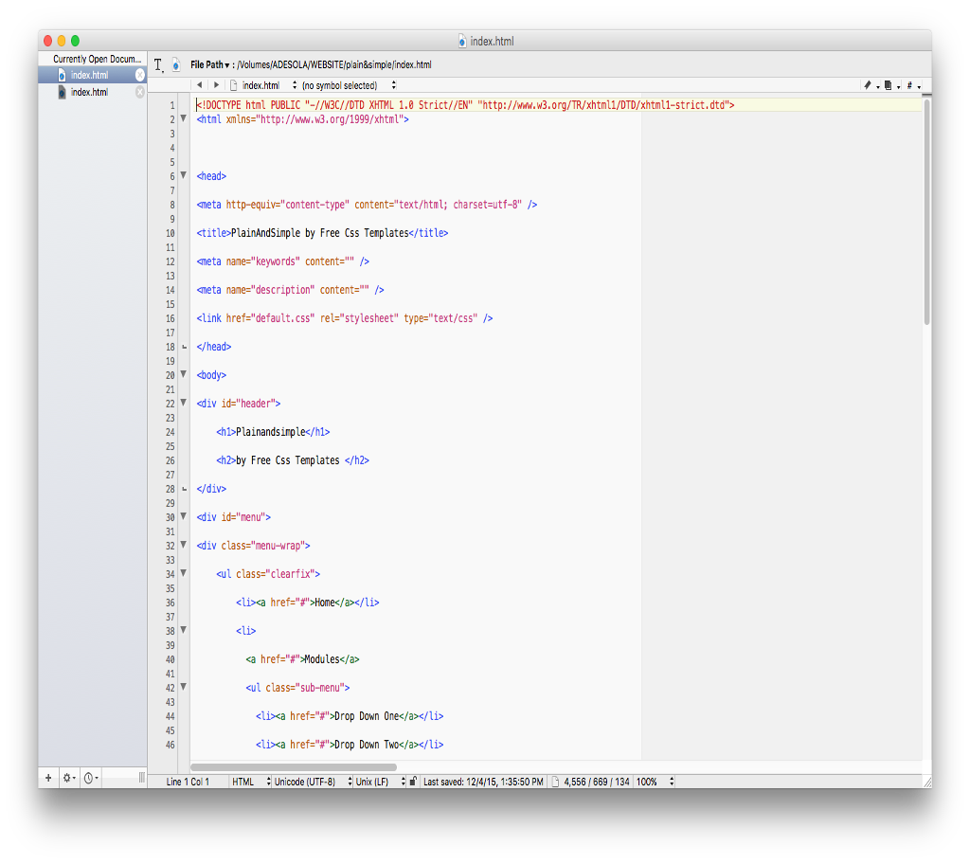Viewport: 970px width, 864px height.
Task: Click the plus button under sidebar
Action: point(48,778)
